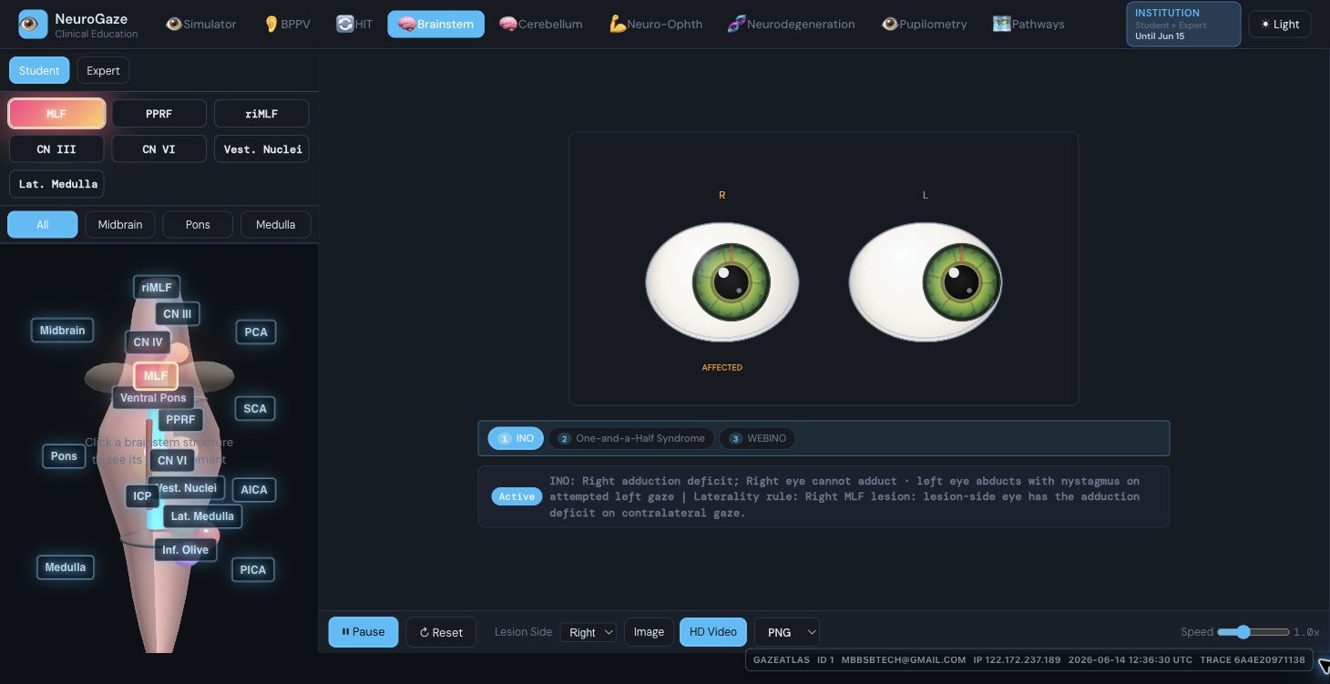Click the CN VI label on brainstem model
Image resolution: width=1330 pixels, height=684 pixels.
point(172,461)
